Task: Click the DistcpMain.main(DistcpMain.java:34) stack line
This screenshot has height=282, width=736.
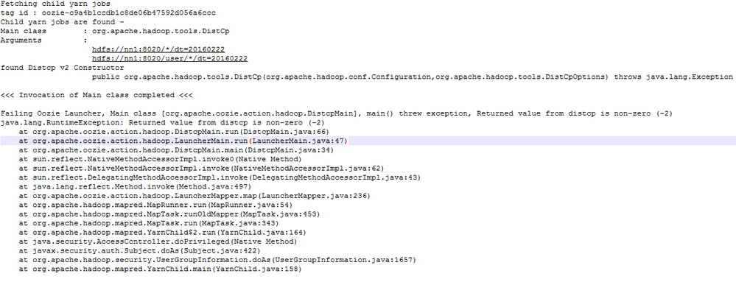Action: click(176, 150)
